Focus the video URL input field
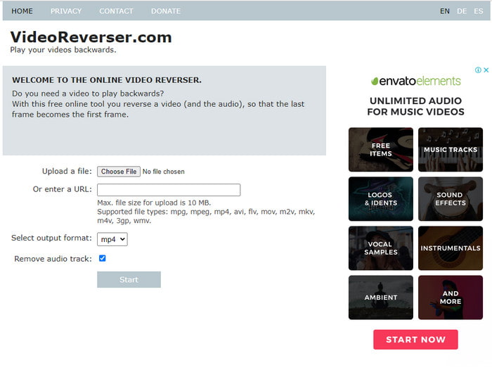Image resolution: width=492 pixels, height=377 pixels. (169, 190)
